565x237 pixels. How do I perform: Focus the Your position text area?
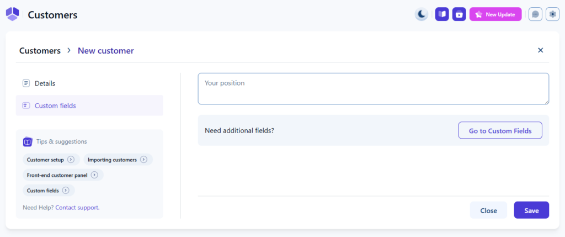click(x=373, y=88)
